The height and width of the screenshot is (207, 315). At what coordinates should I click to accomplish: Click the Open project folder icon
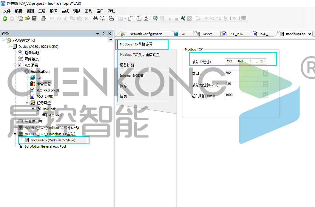[27, 18]
